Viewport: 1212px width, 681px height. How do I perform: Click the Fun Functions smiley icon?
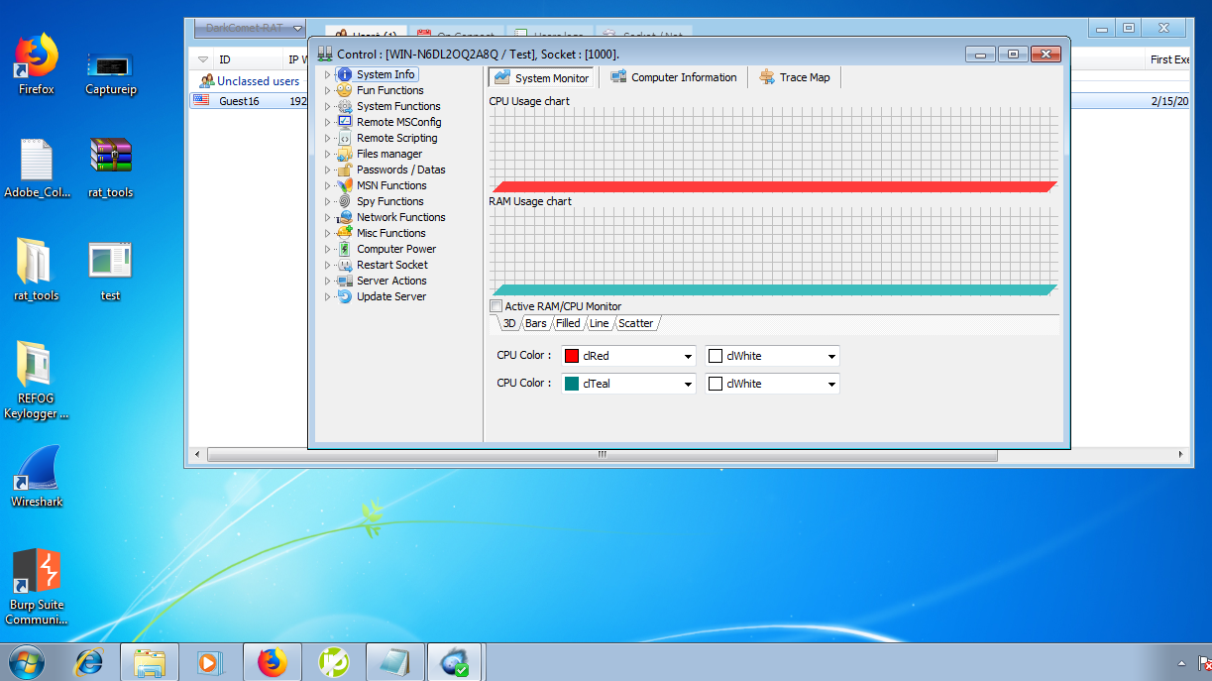[x=344, y=90]
